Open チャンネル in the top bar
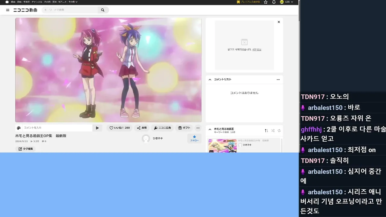The height and width of the screenshot is (217, 386). (37, 2)
